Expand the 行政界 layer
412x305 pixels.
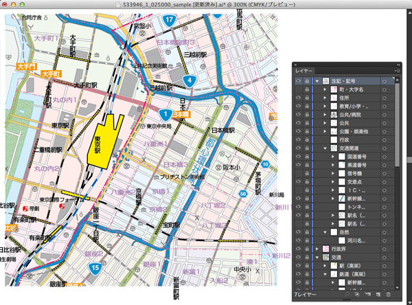316,247
